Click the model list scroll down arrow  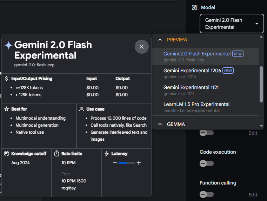click(x=261, y=126)
